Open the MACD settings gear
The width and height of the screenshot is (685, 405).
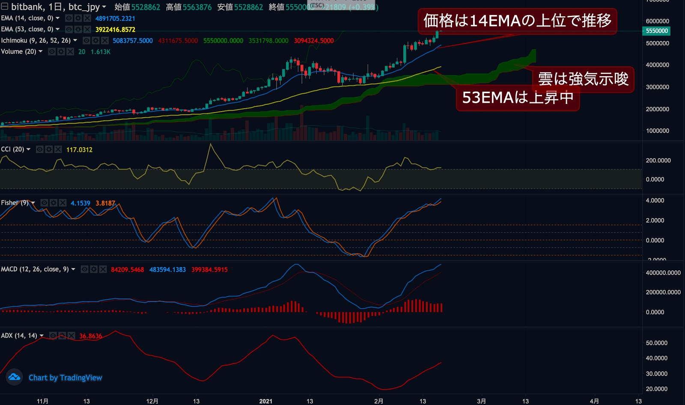pyautogui.click(x=93, y=269)
